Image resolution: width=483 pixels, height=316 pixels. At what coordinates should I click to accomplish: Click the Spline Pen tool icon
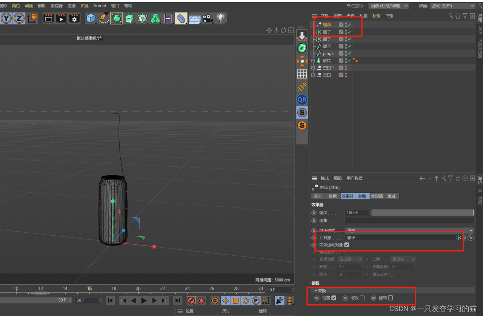pyautogui.click(x=103, y=18)
